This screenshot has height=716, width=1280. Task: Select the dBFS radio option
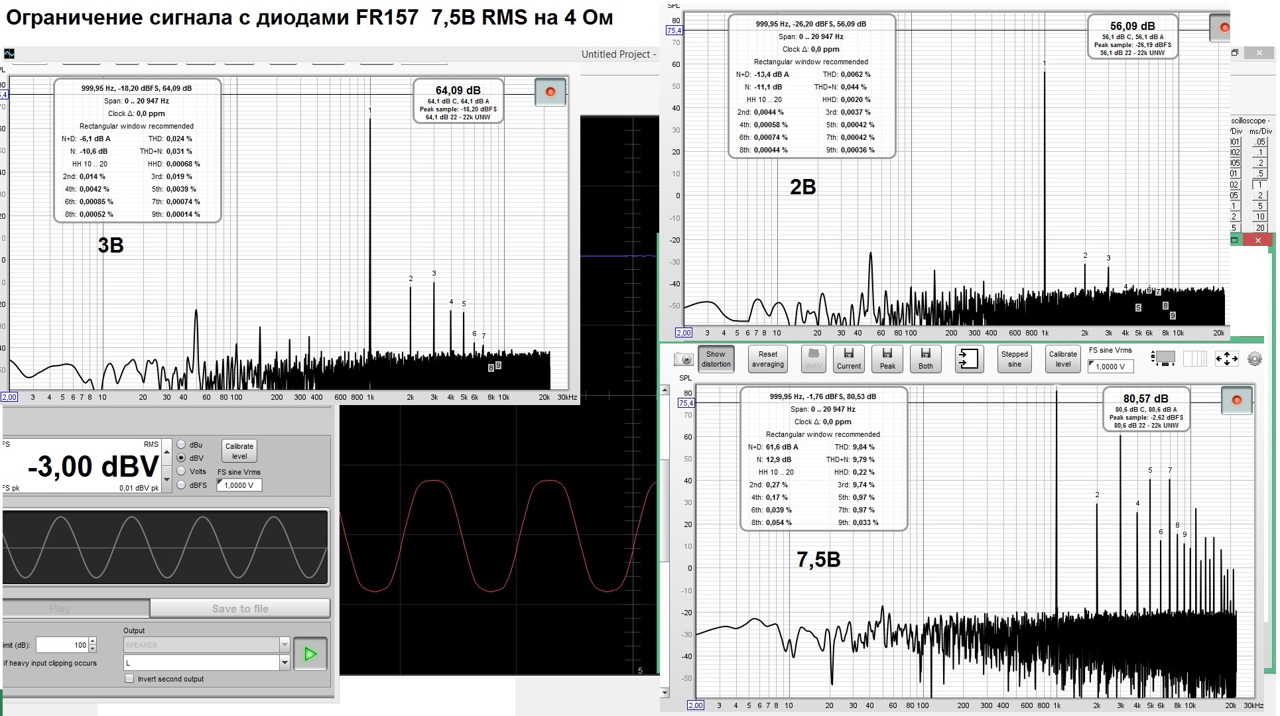181,485
